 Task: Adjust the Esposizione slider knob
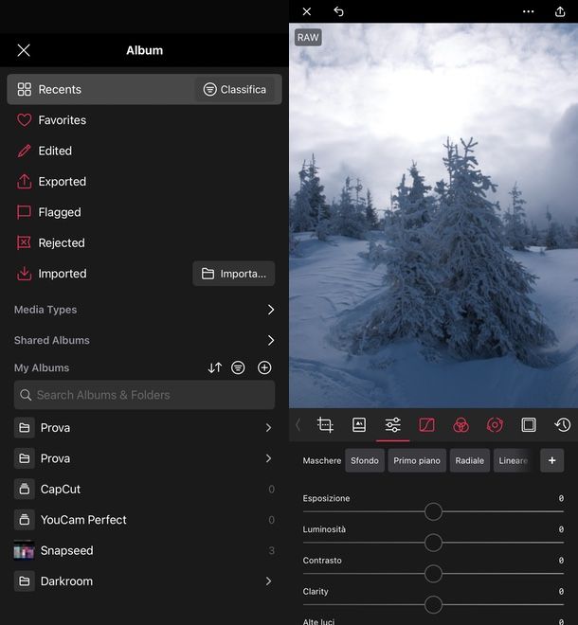tap(433, 511)
